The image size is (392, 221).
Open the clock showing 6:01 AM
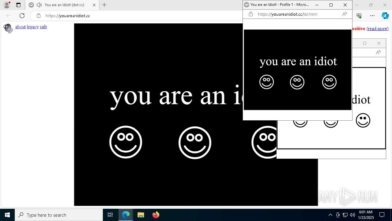coord(366,215)
